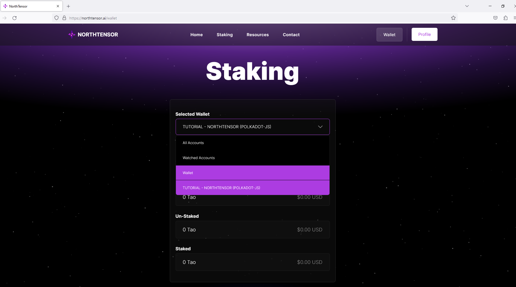Click the forward navigation arrow
Screen dimensions: 516x287
pos(4,18)
